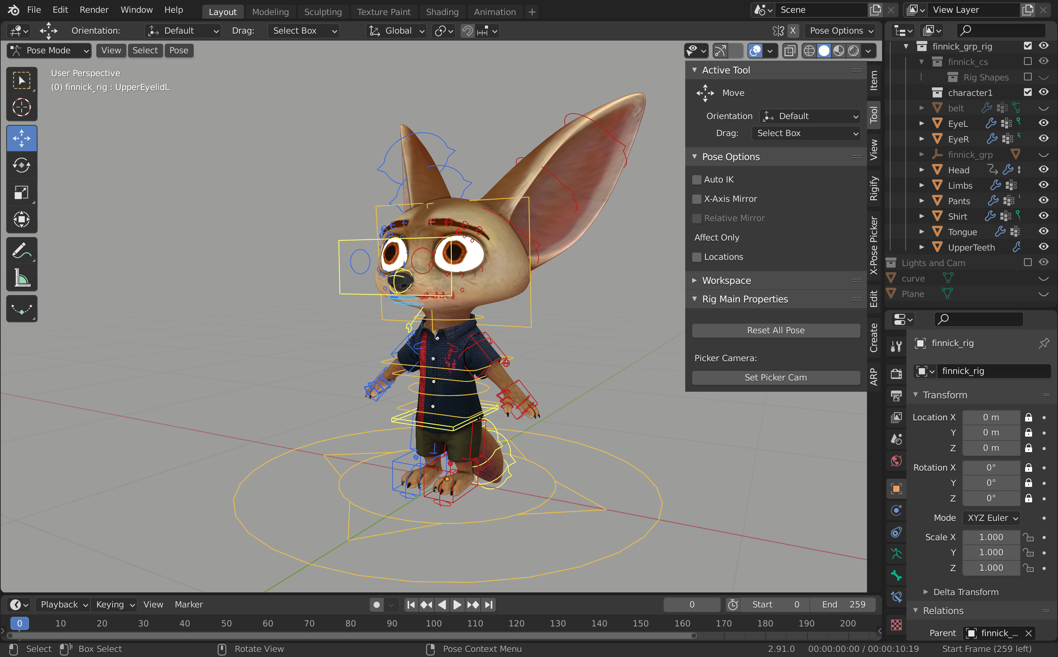Screen dimensions: 1058x657
Task: Enable X-ray view mode
Action: (x=790, y=51)
